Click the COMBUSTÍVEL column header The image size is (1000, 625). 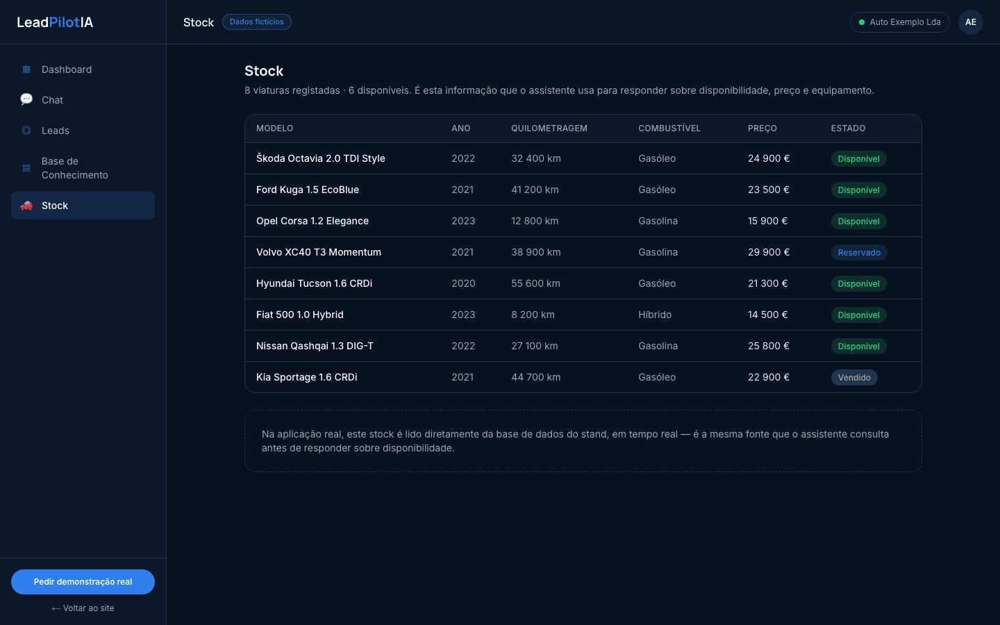coord(669,128)
